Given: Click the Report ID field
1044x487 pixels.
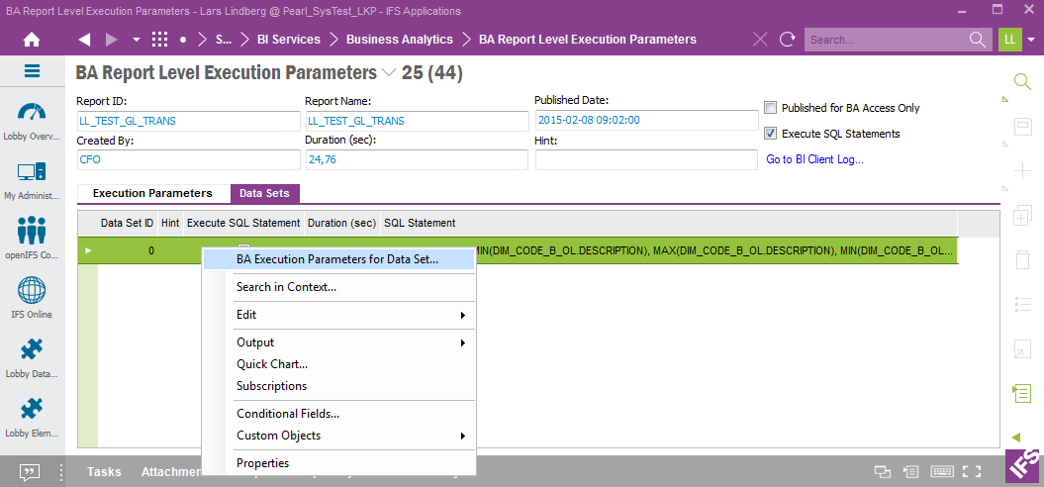Looking at the screenshot, I should (x=188, y=121).
